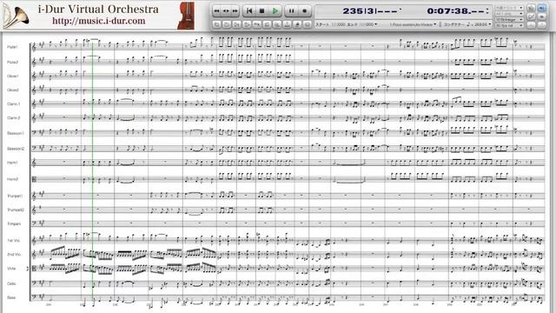Select the 1st Vio. staff label
Viewport: 556px width, 313px height.
(14, 241)
